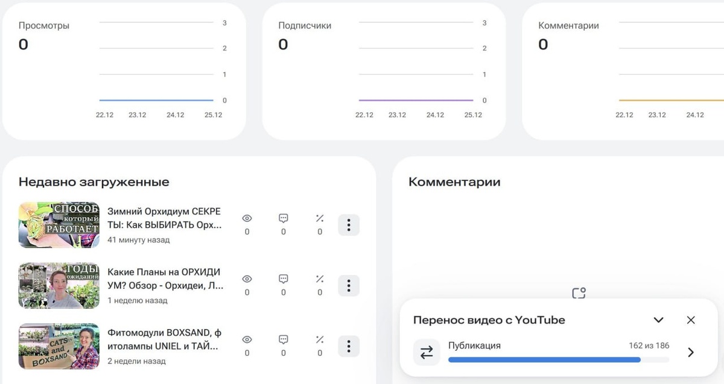Click the transfer arrows icon beside Публикация
This screenshot has width=724, height=384.
pyautogui.click(x=427, y=353)
